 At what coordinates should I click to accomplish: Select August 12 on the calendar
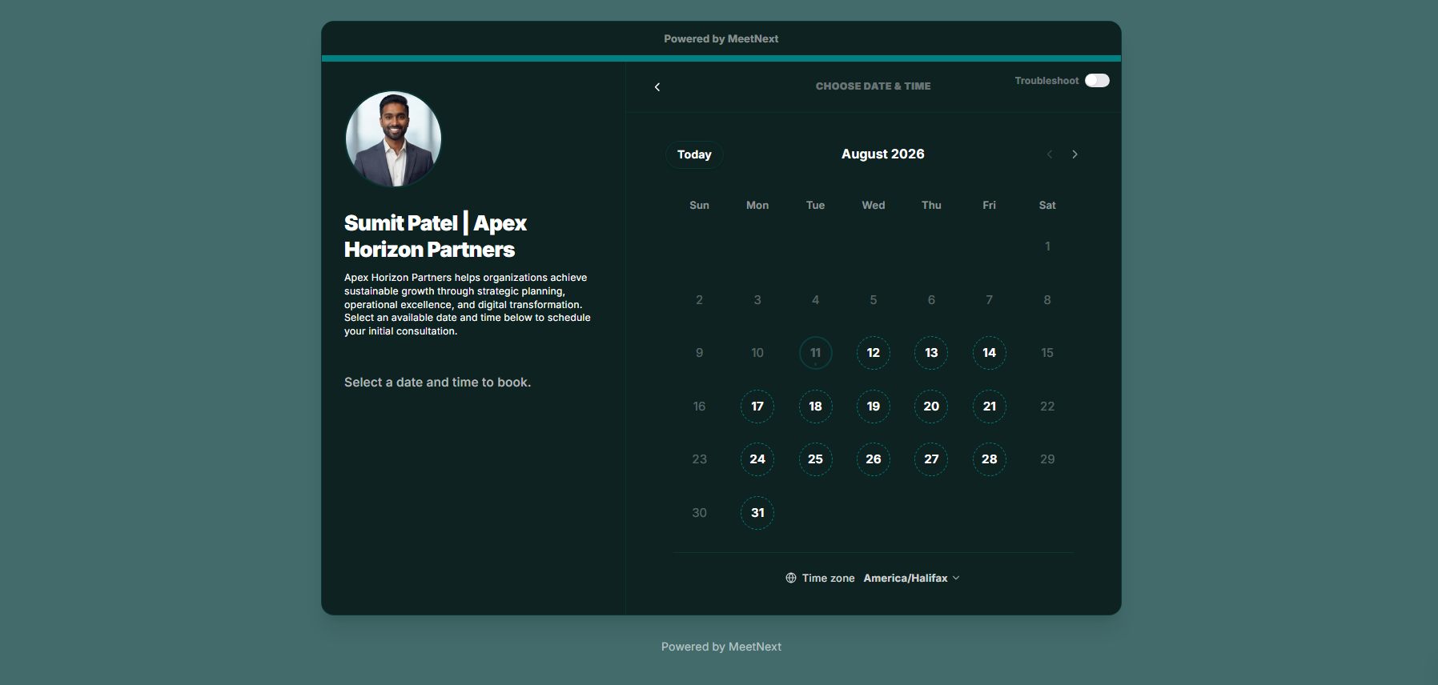874,353
